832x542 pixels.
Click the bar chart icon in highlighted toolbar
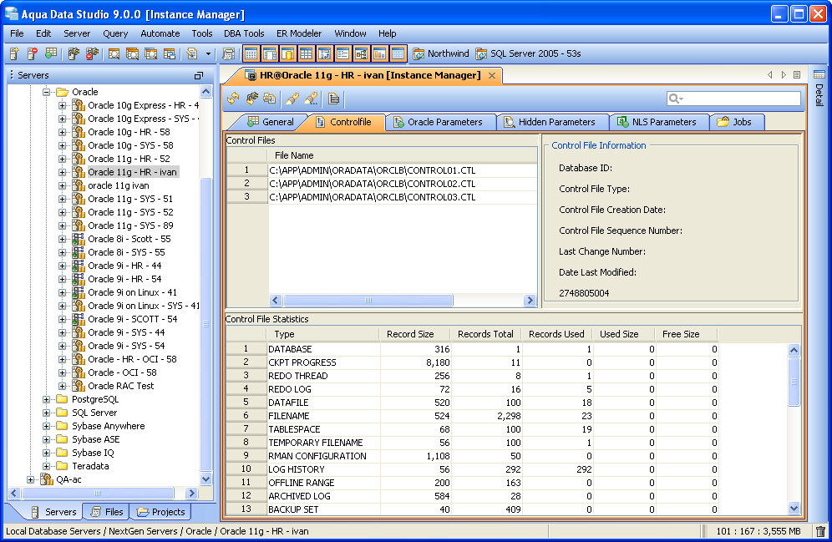[379, 53]
